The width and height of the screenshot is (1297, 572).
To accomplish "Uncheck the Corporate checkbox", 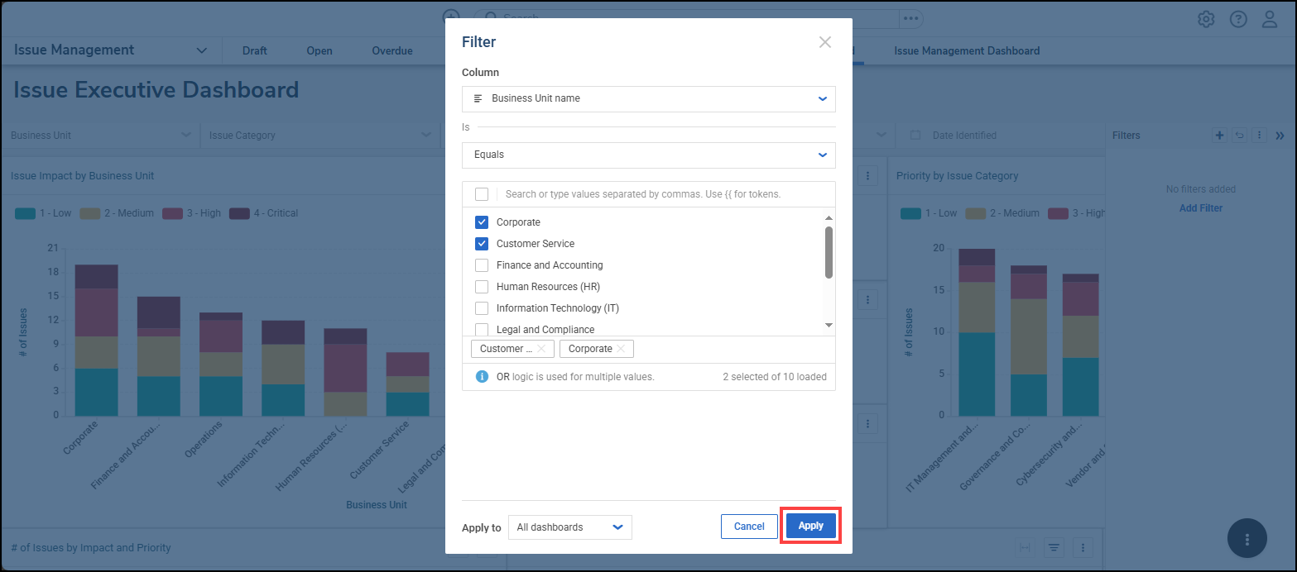I will coord(482,222).
